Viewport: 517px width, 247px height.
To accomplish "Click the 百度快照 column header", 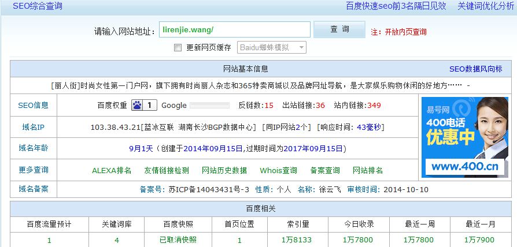I will (178, 224).
